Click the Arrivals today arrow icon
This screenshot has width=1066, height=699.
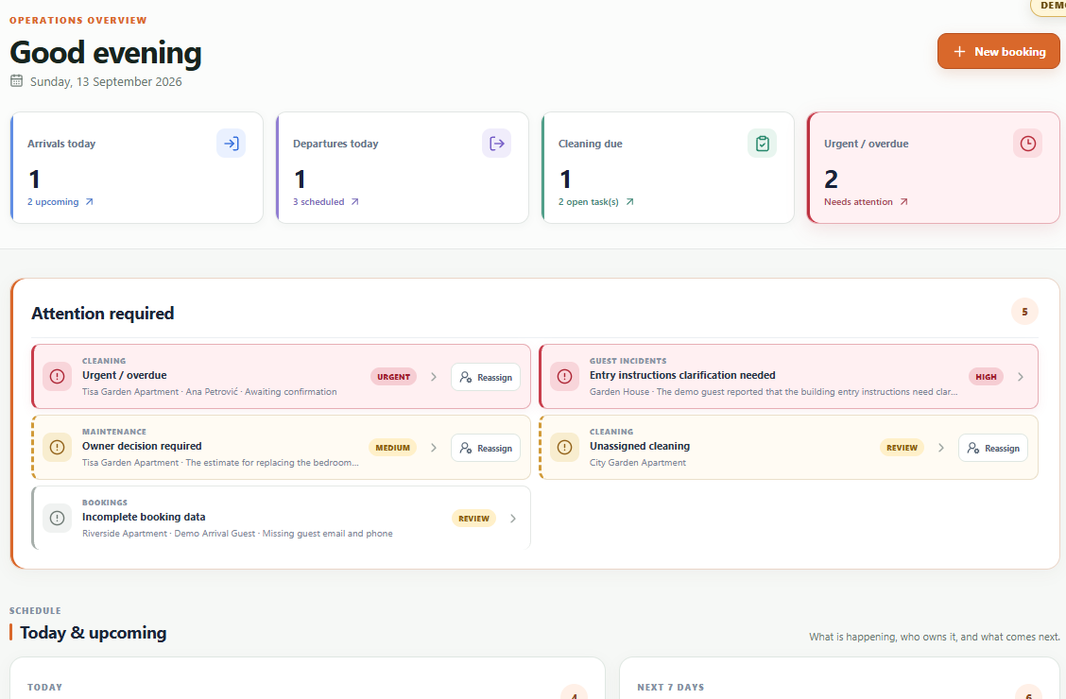pos(232,144)
